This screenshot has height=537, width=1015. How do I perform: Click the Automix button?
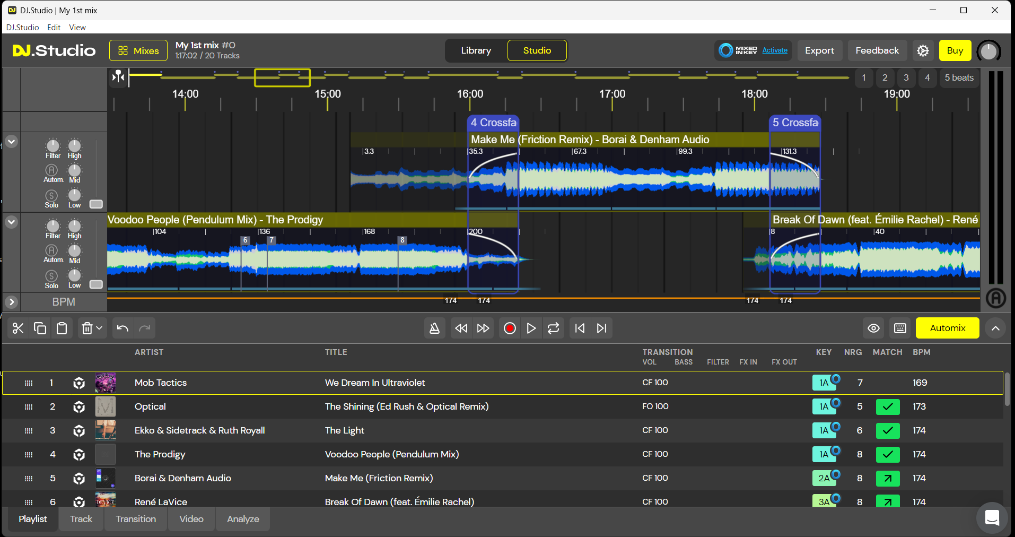[x=947, y=328]
